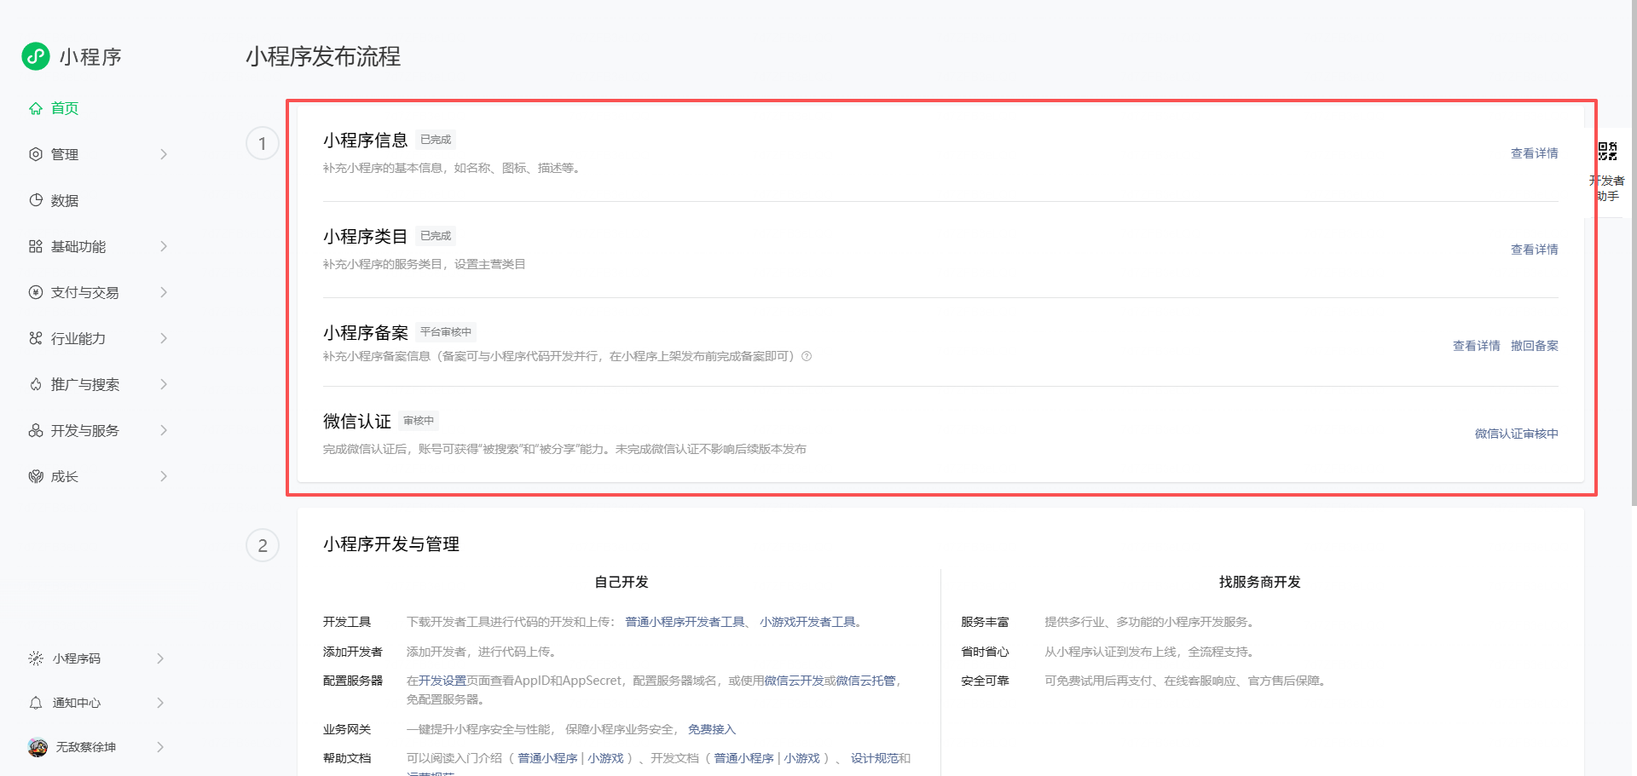The image size is (1637, 776).
Task: Open the 开发者助手 QR code icon
Action: point(1607,152)
